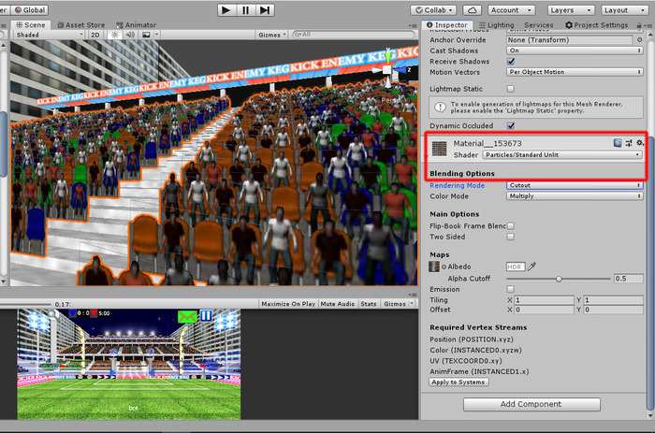The width and height of the screenshot is (655, 433).
Task: Toggle the Inspector lock icon
Action: click(639, 25)
